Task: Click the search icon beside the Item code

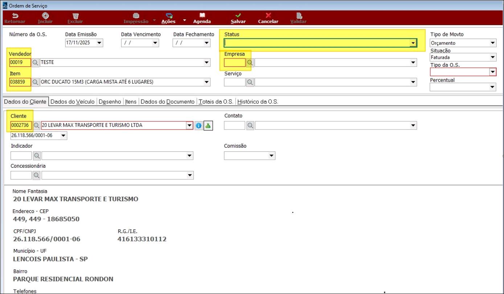Action: tap(36, 82)
